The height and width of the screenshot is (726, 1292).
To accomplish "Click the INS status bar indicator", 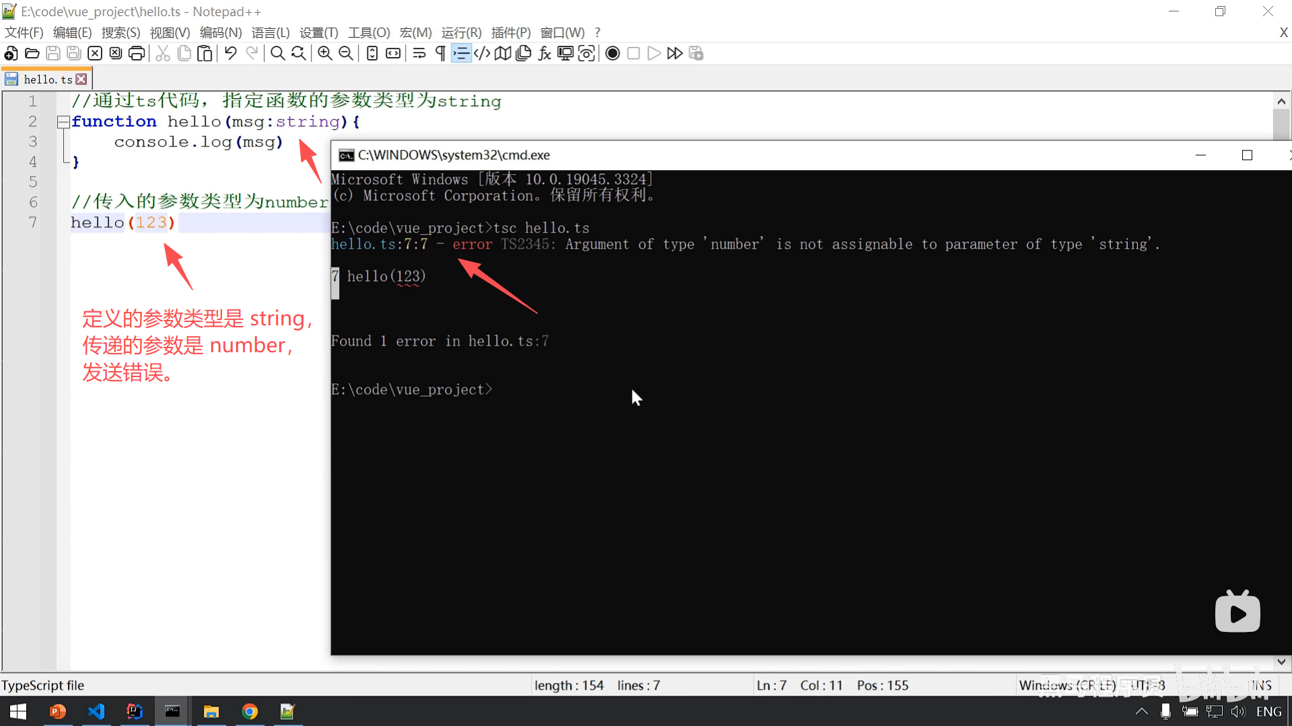I will (x=1260, y=685).
